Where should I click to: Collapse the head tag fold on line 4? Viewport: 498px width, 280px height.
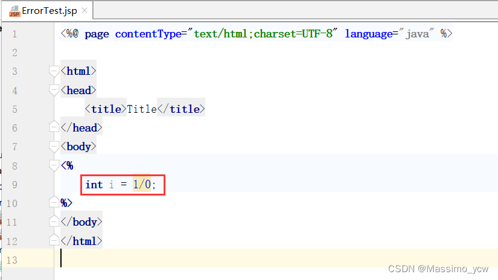(54, 91)
